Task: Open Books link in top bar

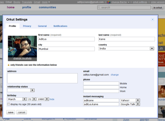Action: (17, 2)
